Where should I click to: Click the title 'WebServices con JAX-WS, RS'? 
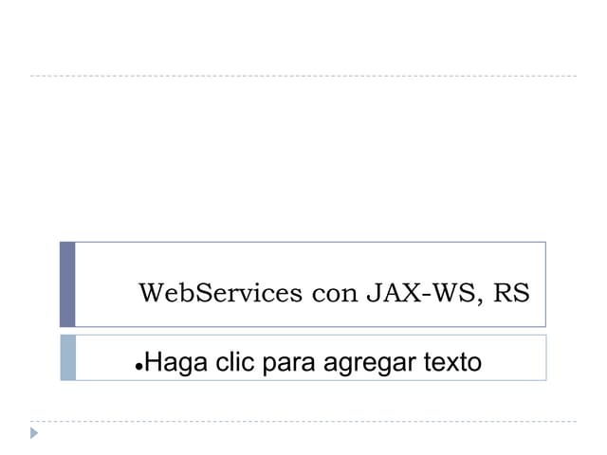[x=334, y=293]
